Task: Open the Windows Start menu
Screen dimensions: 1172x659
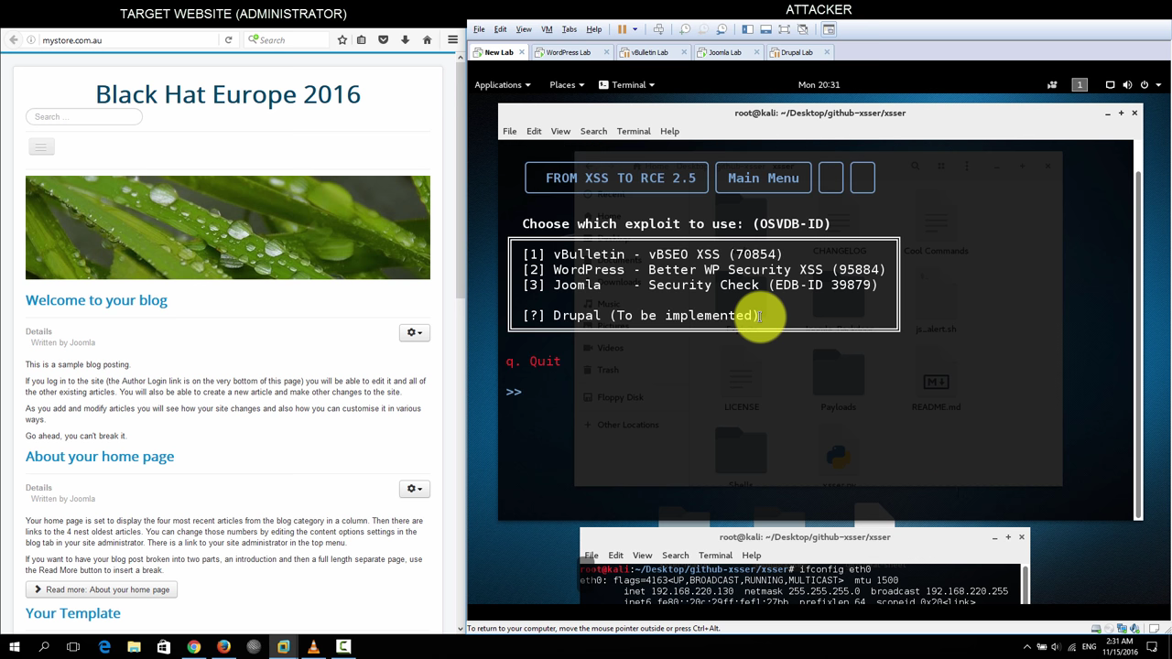Action: coord(14,646)
